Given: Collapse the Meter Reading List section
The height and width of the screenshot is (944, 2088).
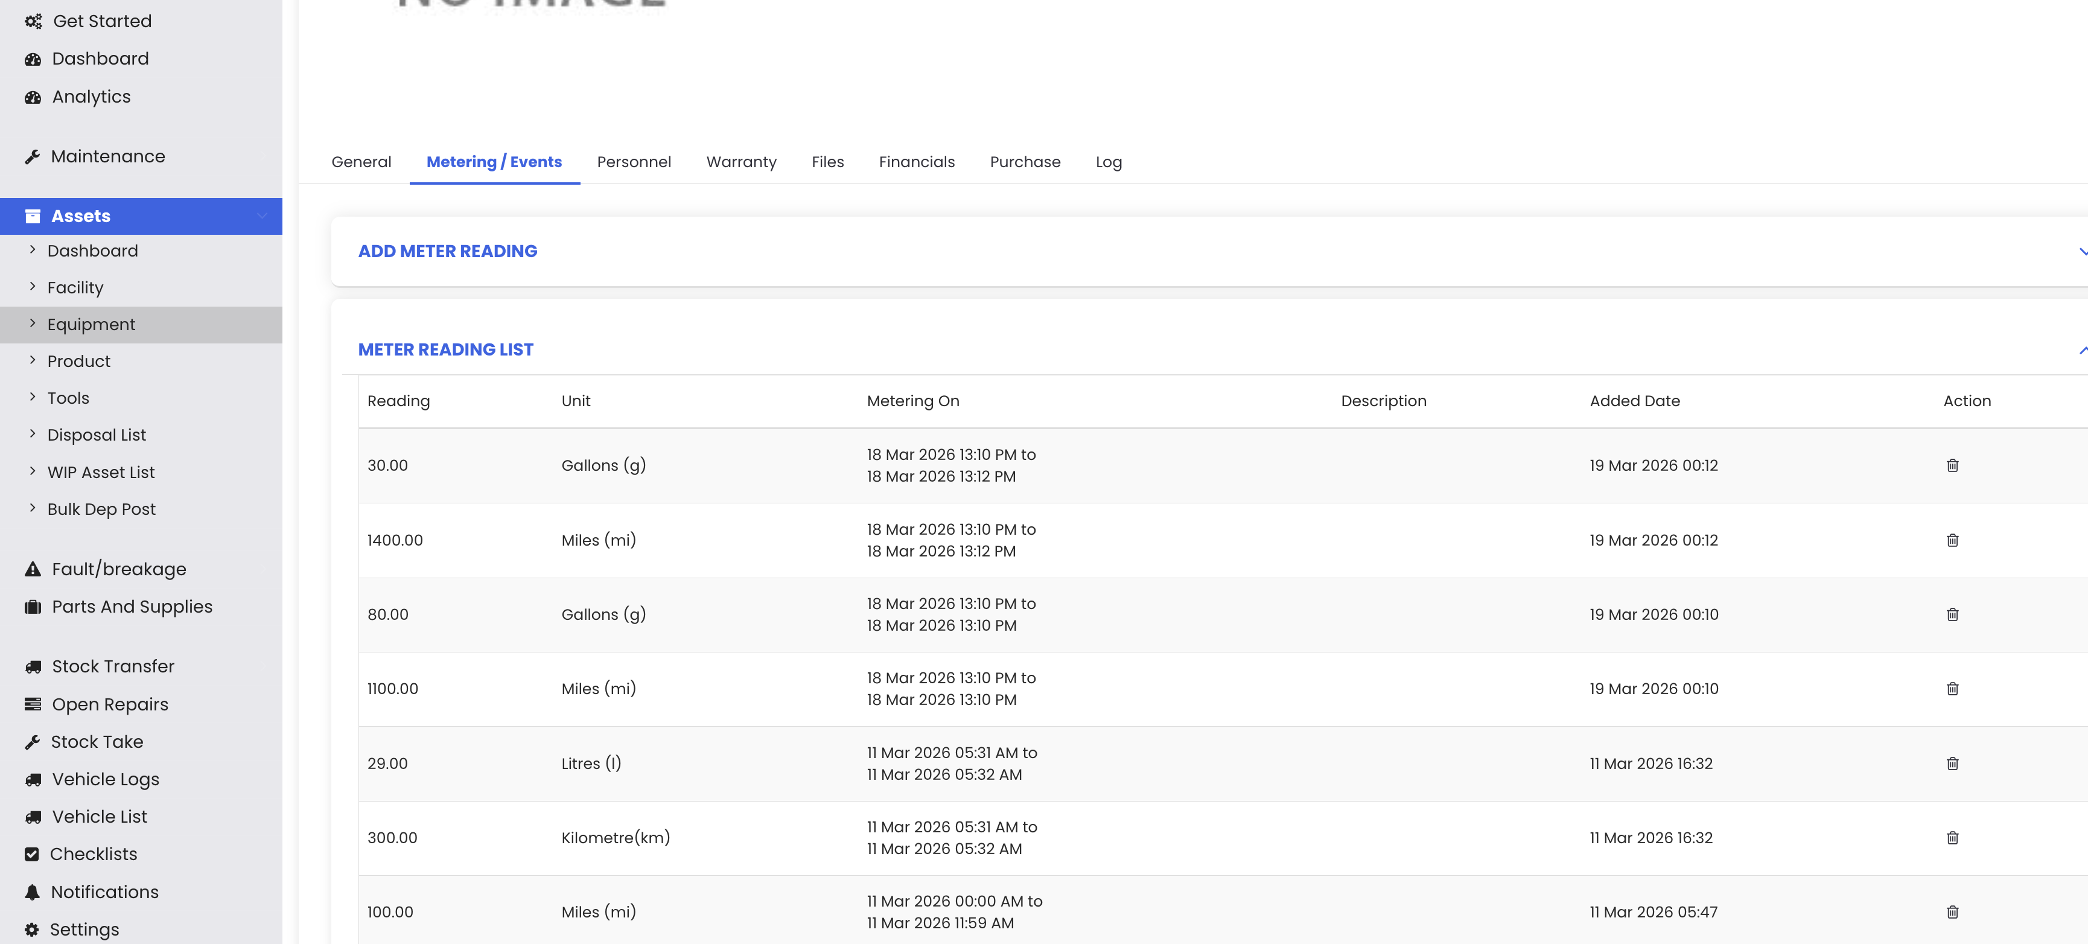Looking at the screenshot, I should point(2081,349).
